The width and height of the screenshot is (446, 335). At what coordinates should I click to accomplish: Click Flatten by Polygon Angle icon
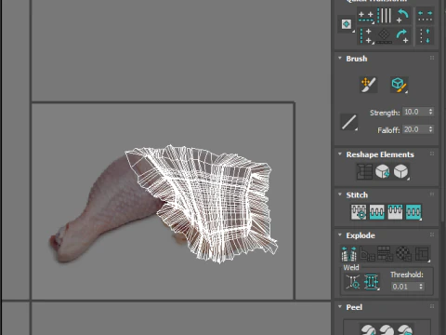[367, 253]
